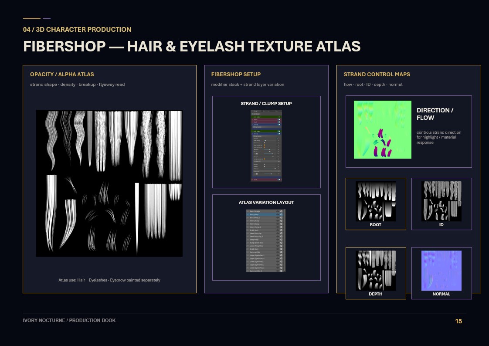Image resolution: width=489 pixels, height=346 pixels.
Task: Click the "FIBERSHOP SETUP" heading
Action: [236, 75]
